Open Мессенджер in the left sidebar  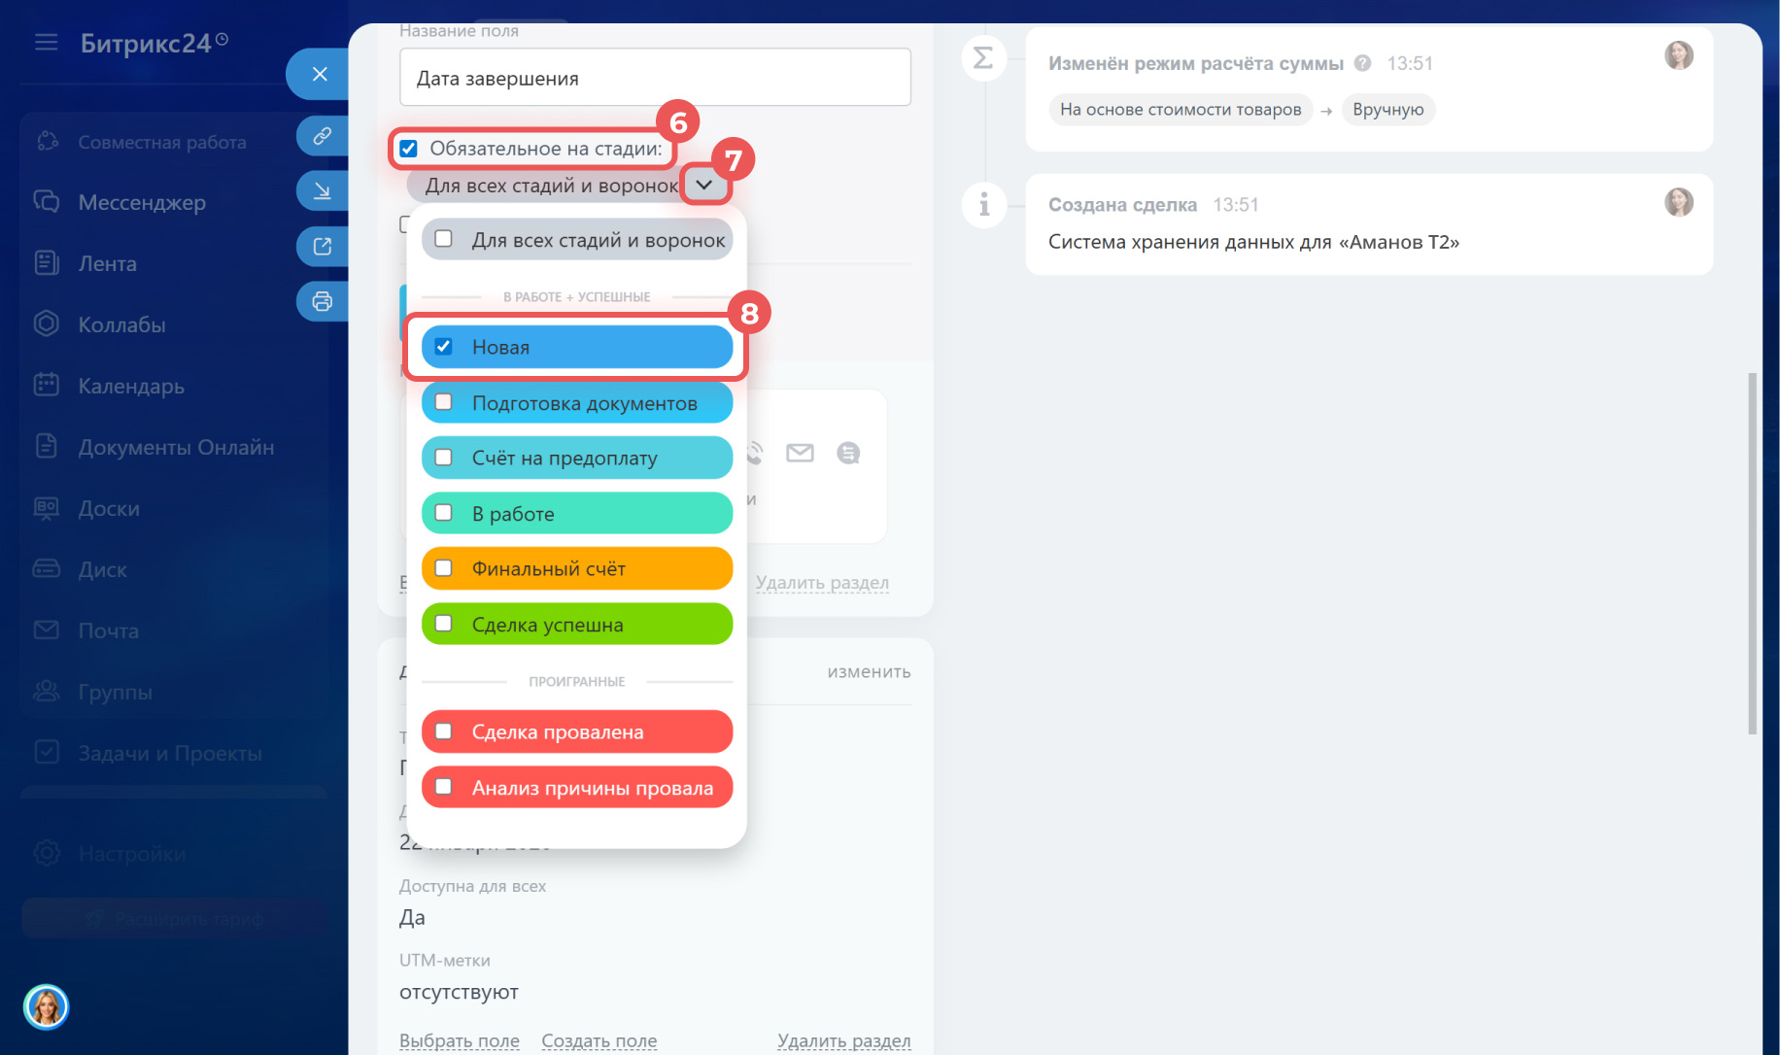(142, 202)
